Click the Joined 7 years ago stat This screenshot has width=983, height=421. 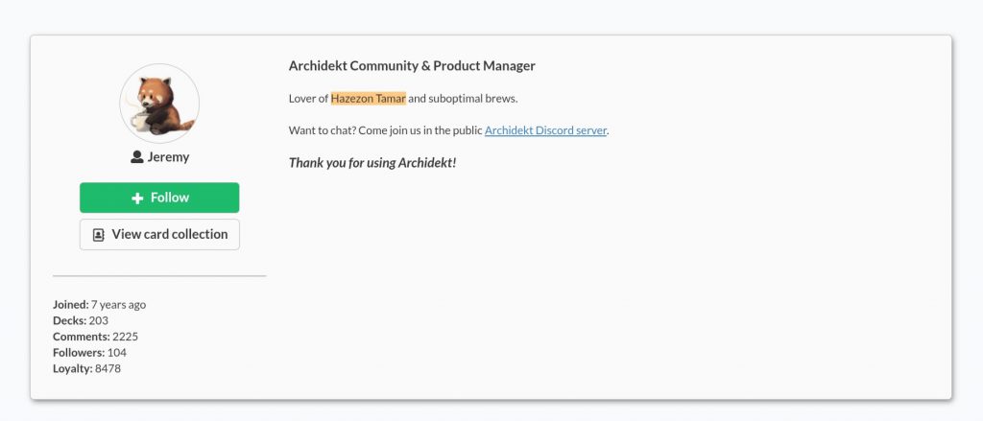pos(100,304)
